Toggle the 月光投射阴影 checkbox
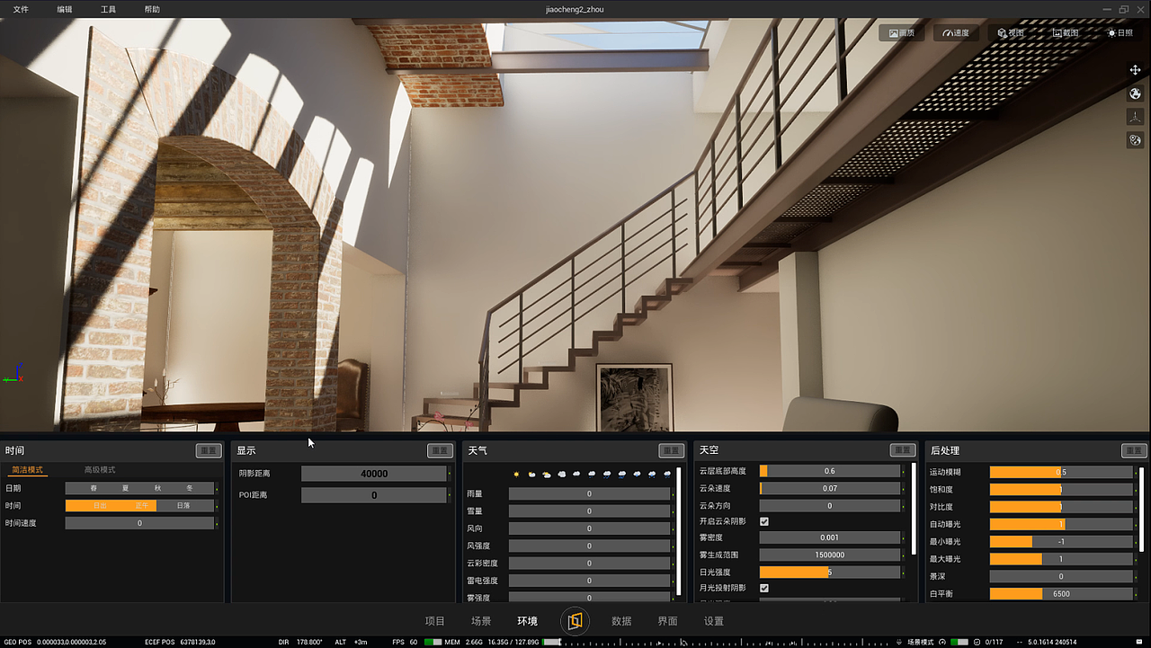 [x=764, y=588]
